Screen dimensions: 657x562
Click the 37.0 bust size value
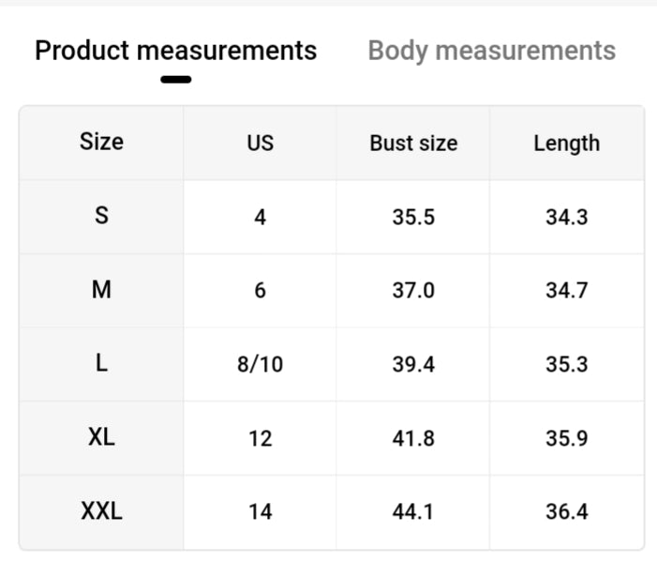click(413, 291)
